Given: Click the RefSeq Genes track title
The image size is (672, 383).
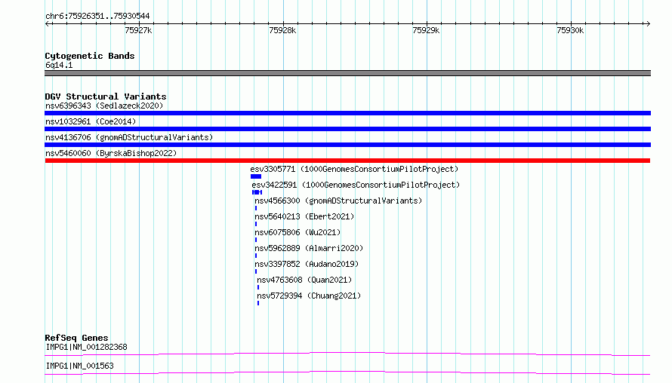Looking at the screenshot, I should coord(76,338).
